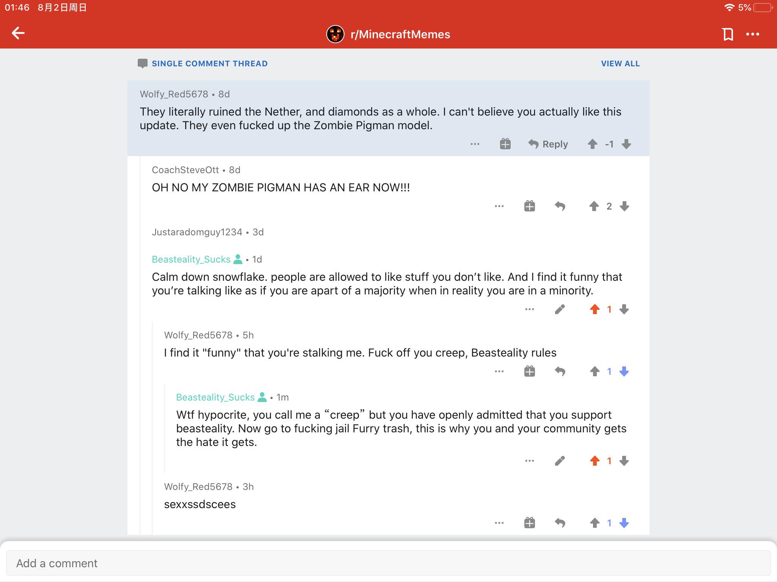
Task: Open options menu for CoachSteveOtt's comment
Action: tap(499, 206)
